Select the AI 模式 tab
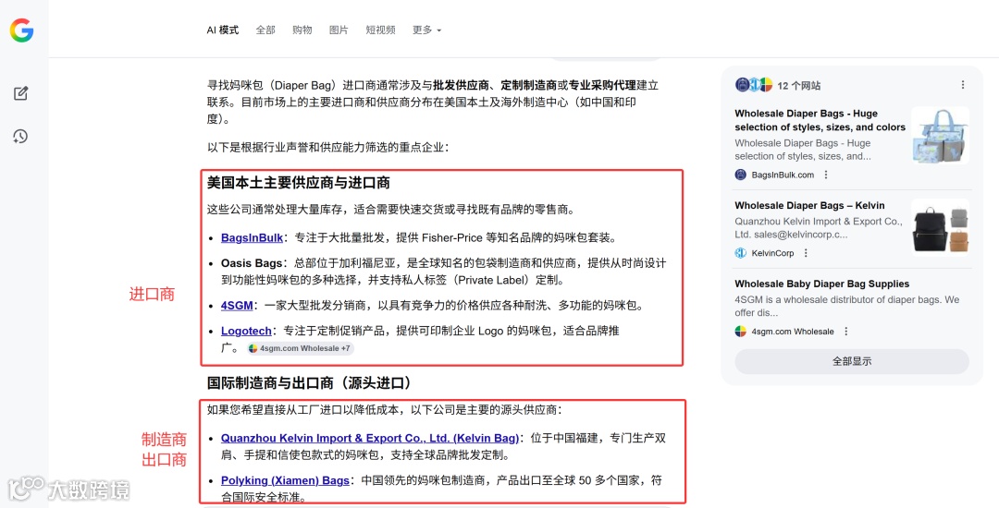 (222, 30)
